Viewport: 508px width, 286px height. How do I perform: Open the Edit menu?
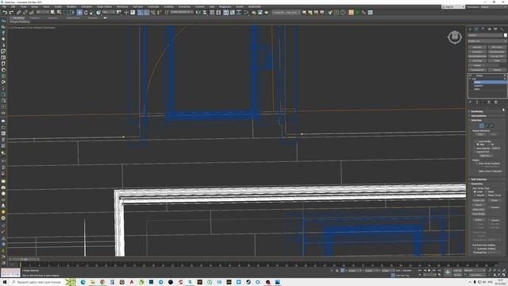point(13,6)
